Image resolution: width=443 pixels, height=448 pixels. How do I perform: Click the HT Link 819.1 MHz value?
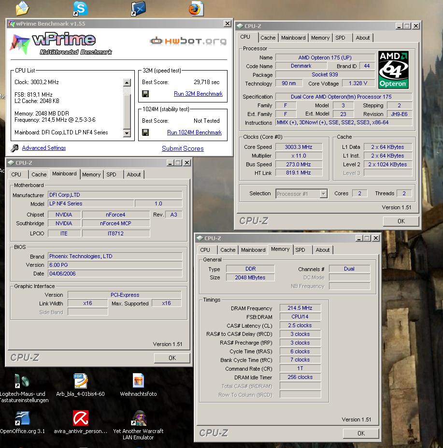point(299,173)
